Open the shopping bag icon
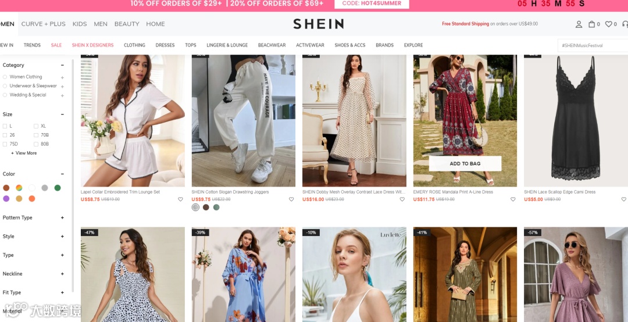Viewport: 628px width, 322px height. click(x=591, y=24)
